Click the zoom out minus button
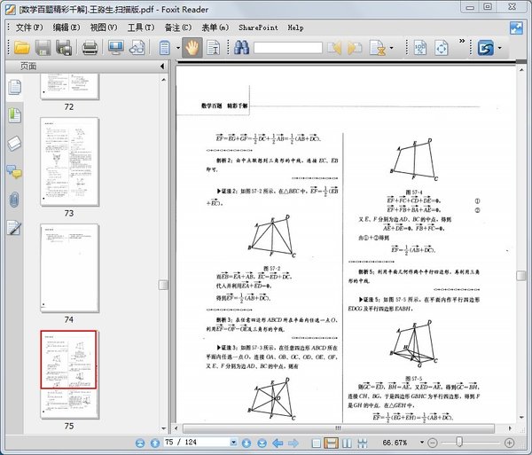 [x=433, y=442]
